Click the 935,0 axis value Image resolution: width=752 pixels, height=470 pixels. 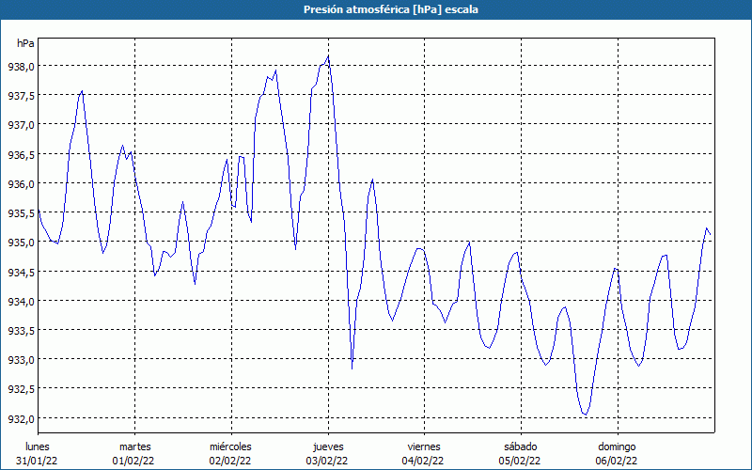click(21, 243)
